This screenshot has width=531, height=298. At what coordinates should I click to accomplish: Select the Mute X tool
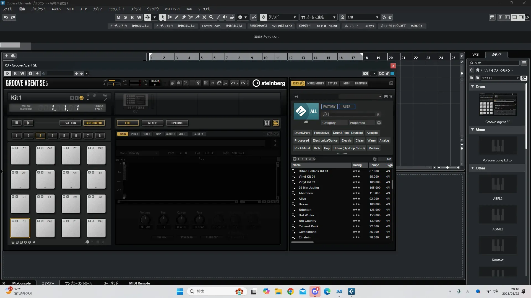pos(204,17)
